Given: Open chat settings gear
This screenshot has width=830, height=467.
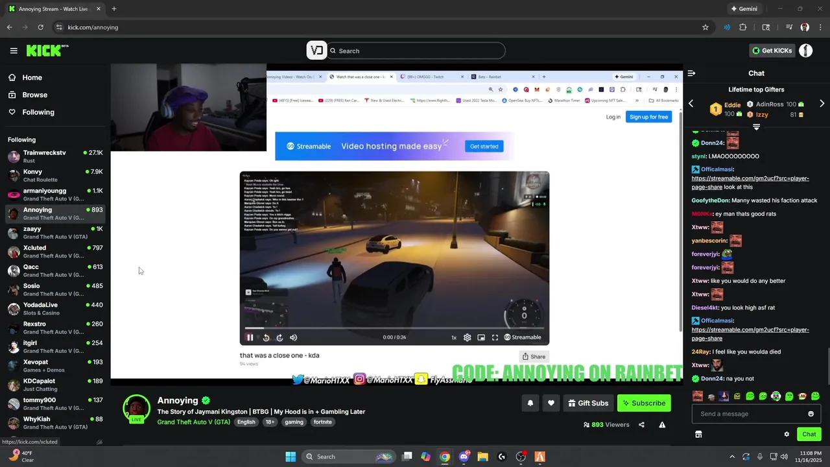Looking at the screenshot, I should 787,435.
